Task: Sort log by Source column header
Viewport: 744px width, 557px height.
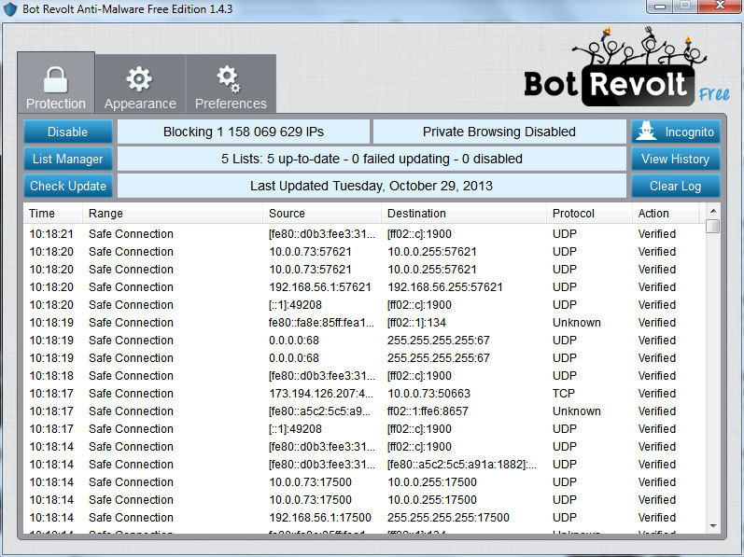Action: pyautogui.click(x=322, y=214)
